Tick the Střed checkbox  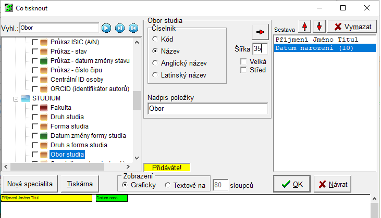(243, 70)
